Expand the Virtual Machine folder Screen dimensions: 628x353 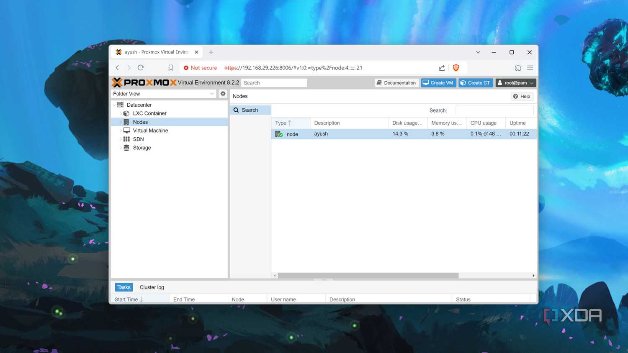click(x=121, y=130)
